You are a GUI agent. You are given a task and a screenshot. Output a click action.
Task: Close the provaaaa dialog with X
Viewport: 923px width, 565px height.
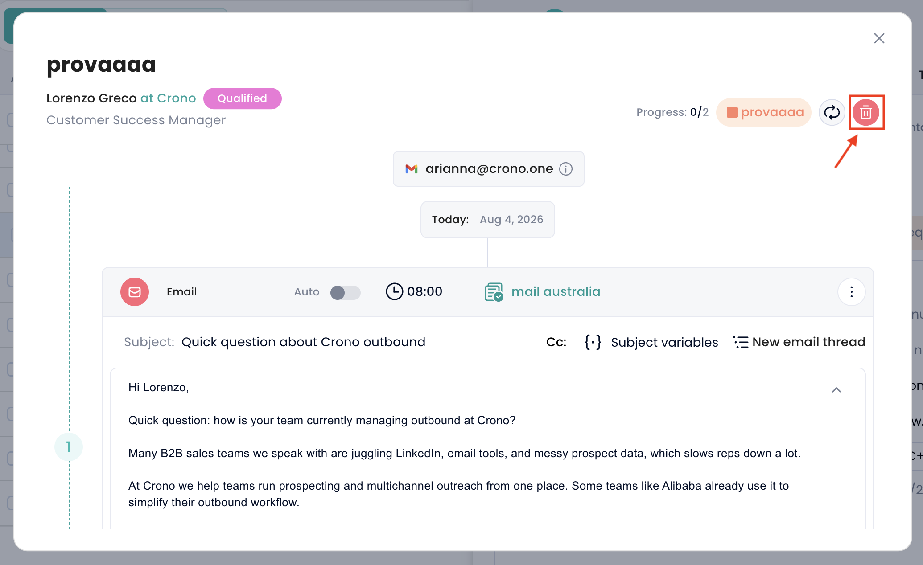pyautogui.click(x=879, y=38)
